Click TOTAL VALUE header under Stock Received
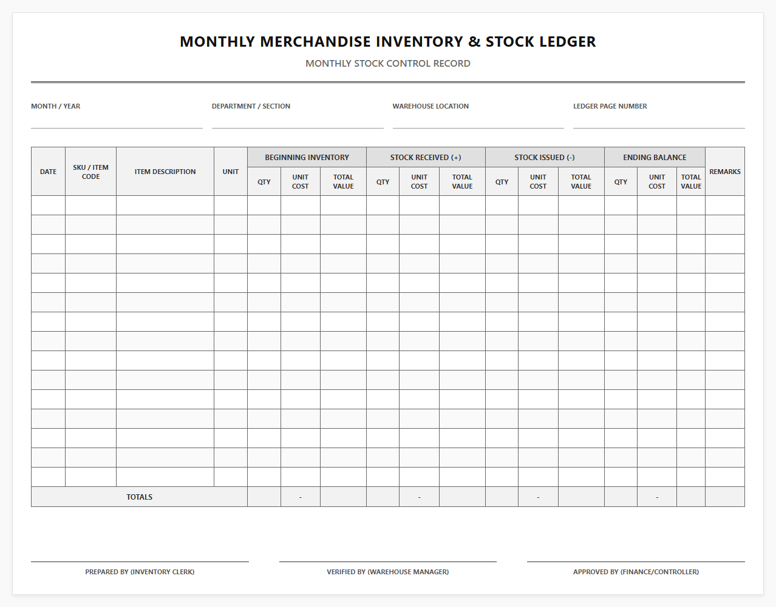Screen dimensions: 776x607 (x=462, y=181)
